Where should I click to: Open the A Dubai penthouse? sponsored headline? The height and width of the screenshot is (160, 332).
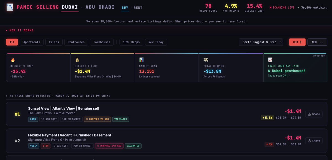(287, 71)
